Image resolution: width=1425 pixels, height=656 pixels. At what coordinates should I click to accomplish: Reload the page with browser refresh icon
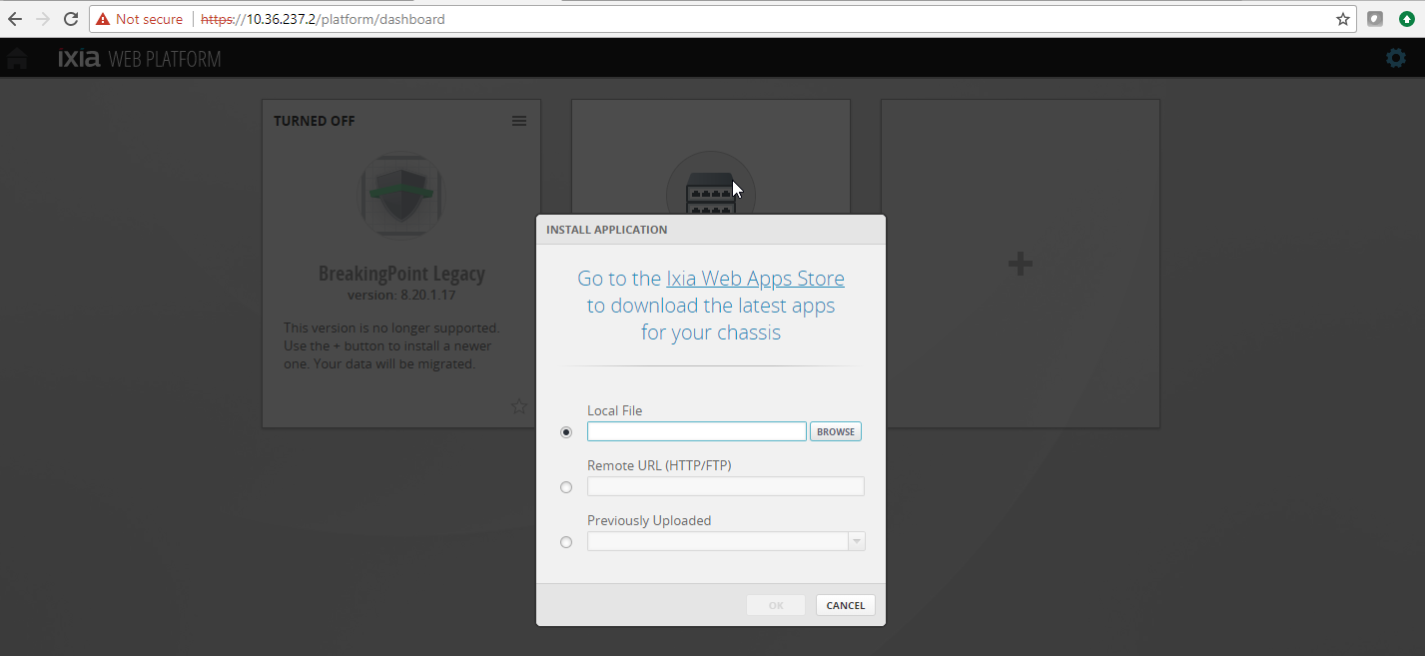(71, 19)
